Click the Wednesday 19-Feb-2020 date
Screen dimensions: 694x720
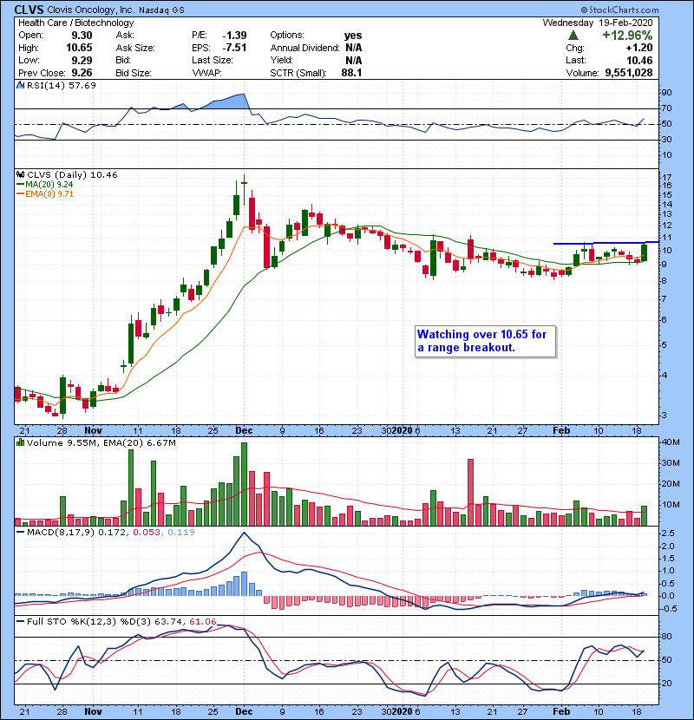(x=598, y=23)
